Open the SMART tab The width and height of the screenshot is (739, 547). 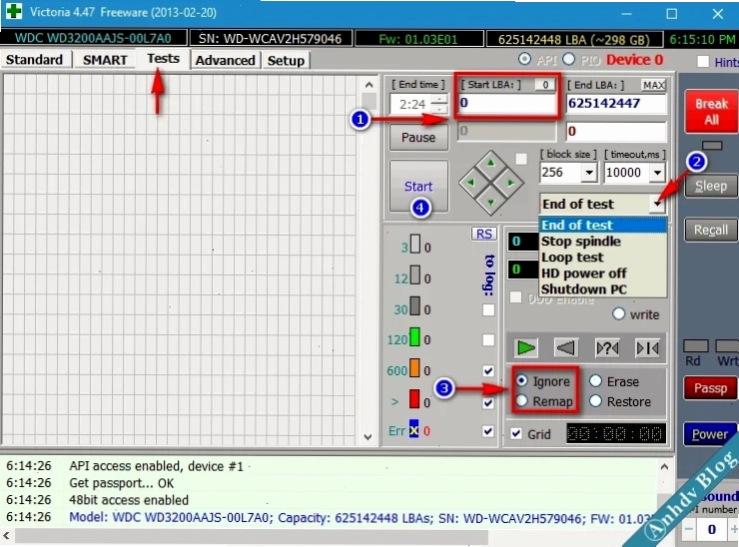tap(105, 60)
